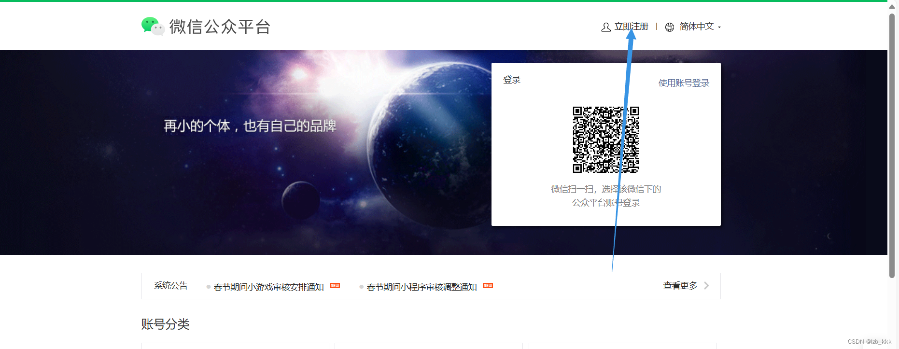Click the user icon beside 立即注册
This screenshot has height=349, width=899.
click(606, 27)
